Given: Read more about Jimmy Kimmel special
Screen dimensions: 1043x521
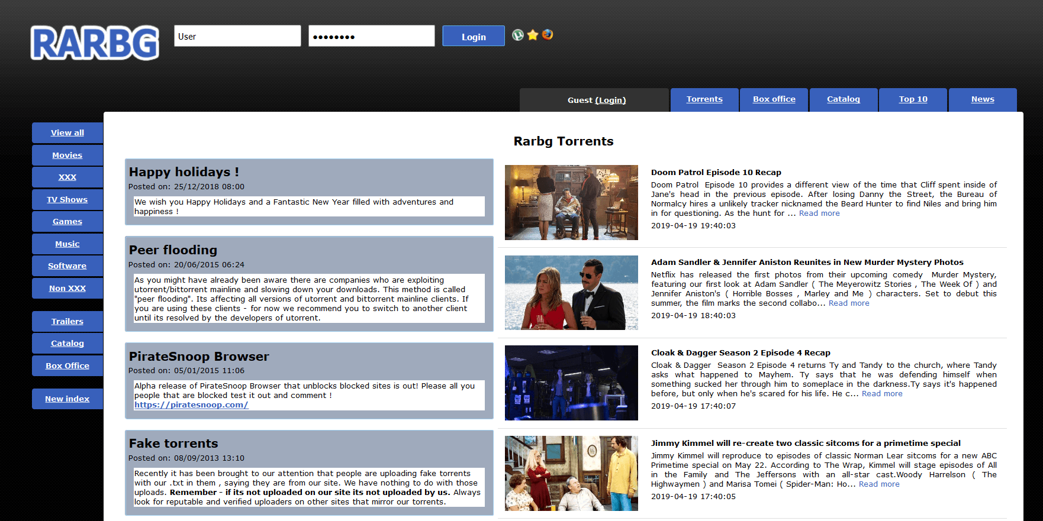Looking at the screenshot, I should pos(879,484).
